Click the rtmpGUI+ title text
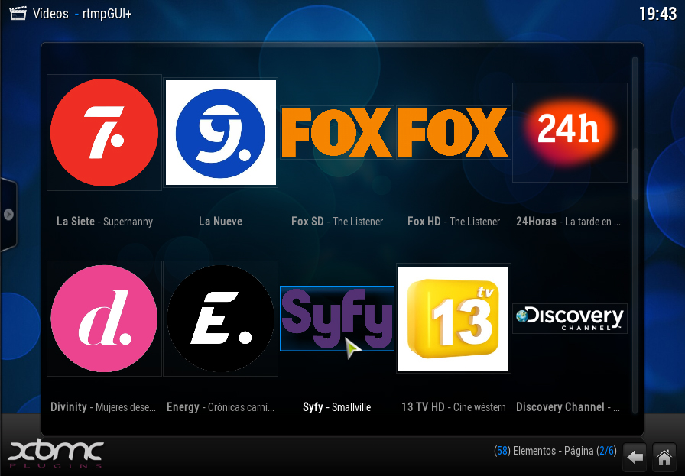 (107, 14)
